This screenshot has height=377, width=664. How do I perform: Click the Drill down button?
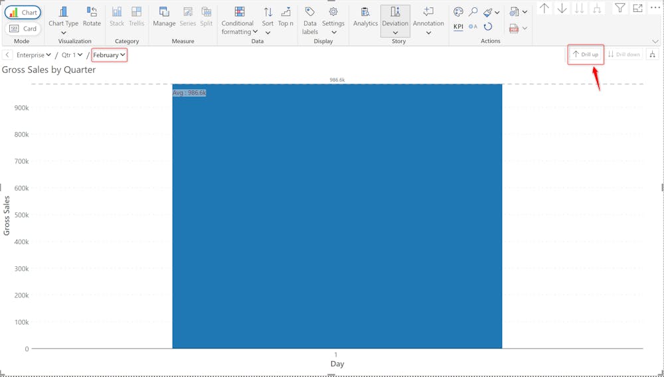point(623,54)
